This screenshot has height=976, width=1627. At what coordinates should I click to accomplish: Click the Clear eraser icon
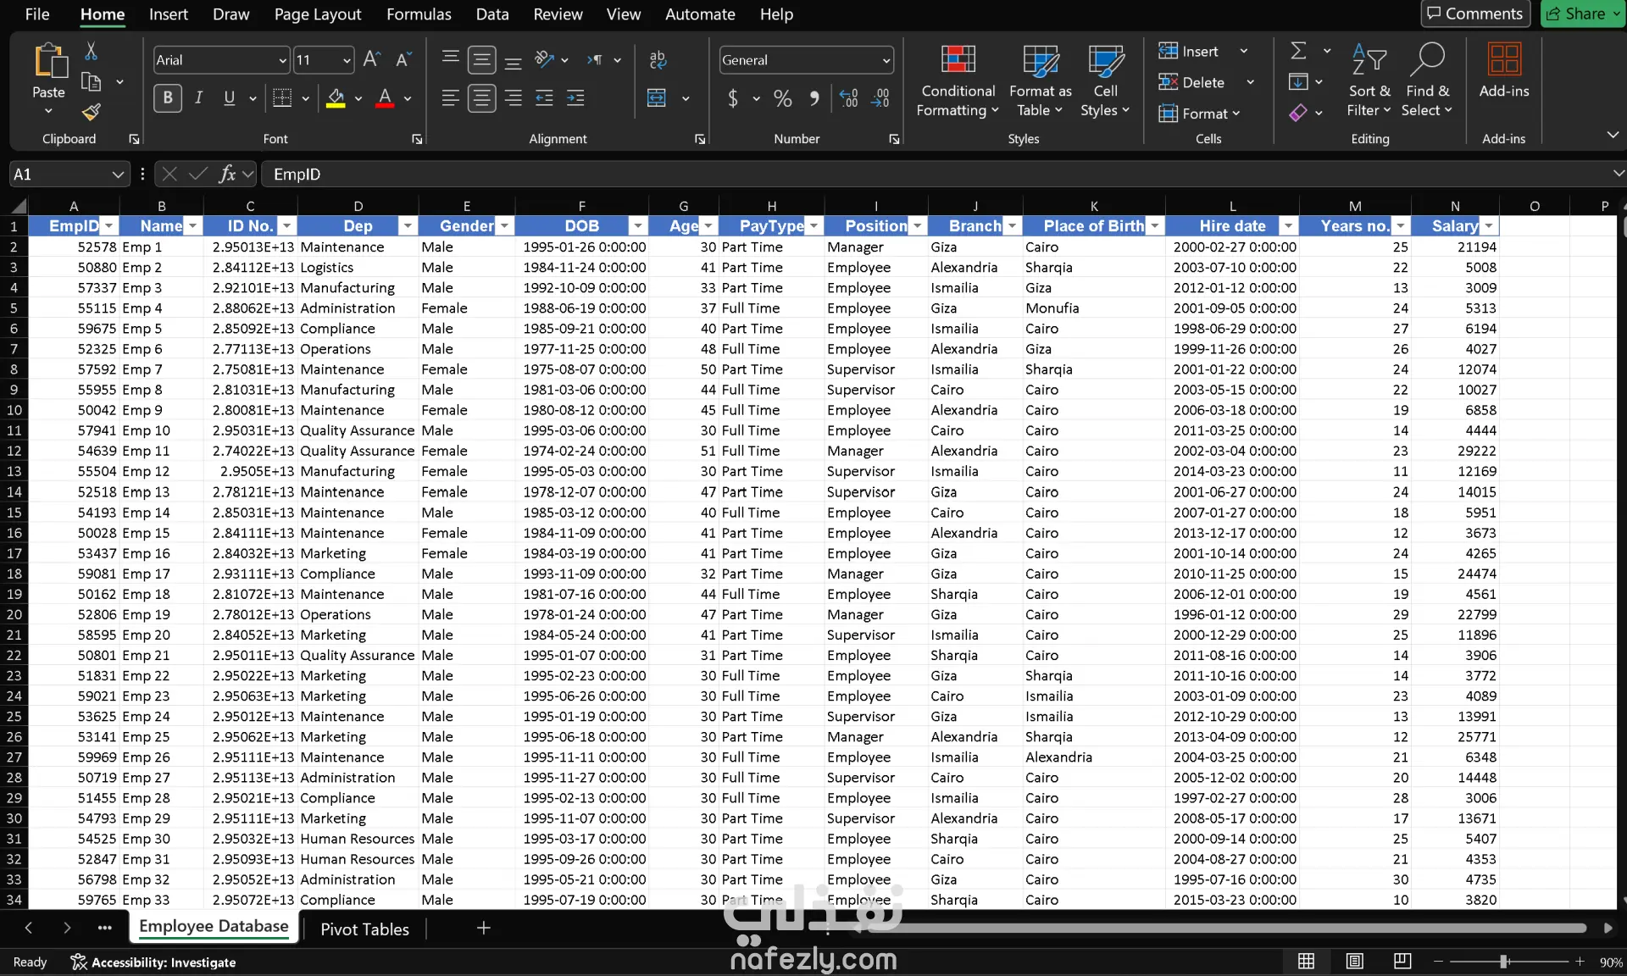1298,113
